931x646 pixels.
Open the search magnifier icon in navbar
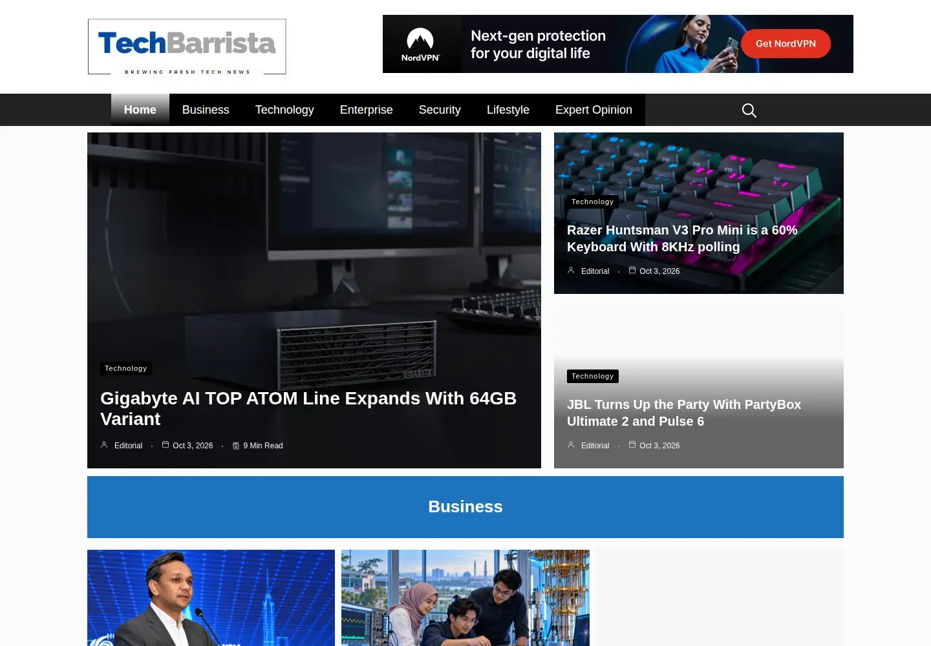click(749, 110)
